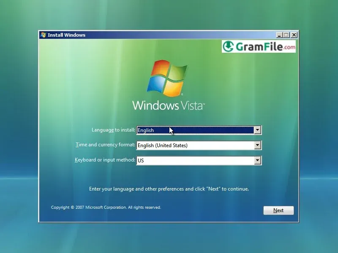The height and width of the screenshot is (253, 338).
Task: Click the "Time and currency format:" label
Action: click(x=105, y=145)
